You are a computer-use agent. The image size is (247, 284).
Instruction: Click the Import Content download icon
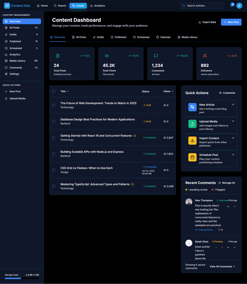[192, 140]
